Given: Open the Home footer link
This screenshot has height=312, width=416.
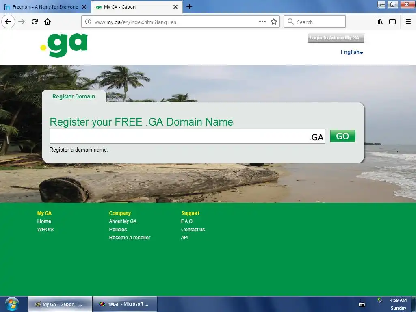Looking at the screenshot, I should pyautogui.click(x=44, y=221).
